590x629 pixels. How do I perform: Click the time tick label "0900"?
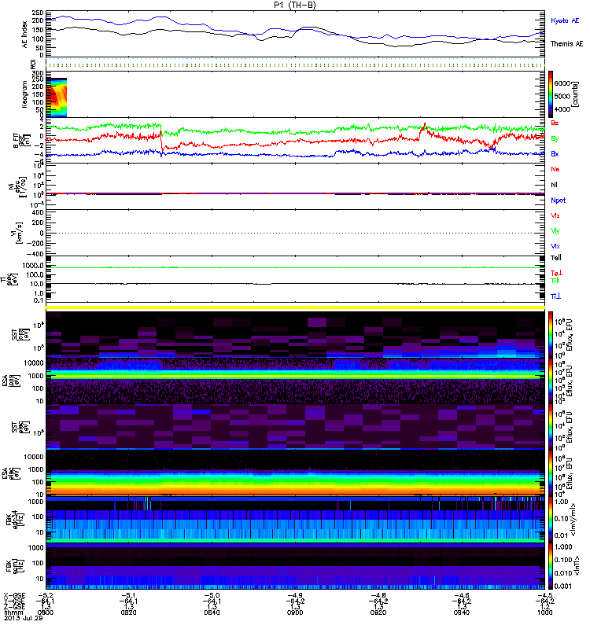[x=295, y=612]
